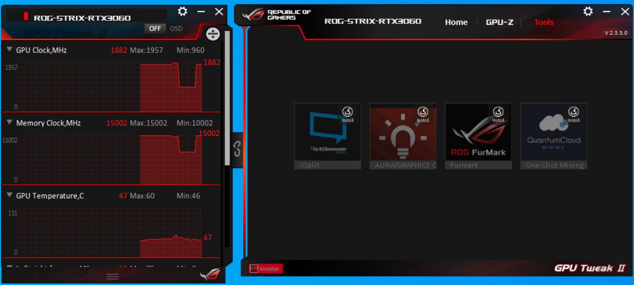Collapse the GPU Temperature,C graph section
The height and width of the screenshot is (285, 634).
[x=9, y=195]
